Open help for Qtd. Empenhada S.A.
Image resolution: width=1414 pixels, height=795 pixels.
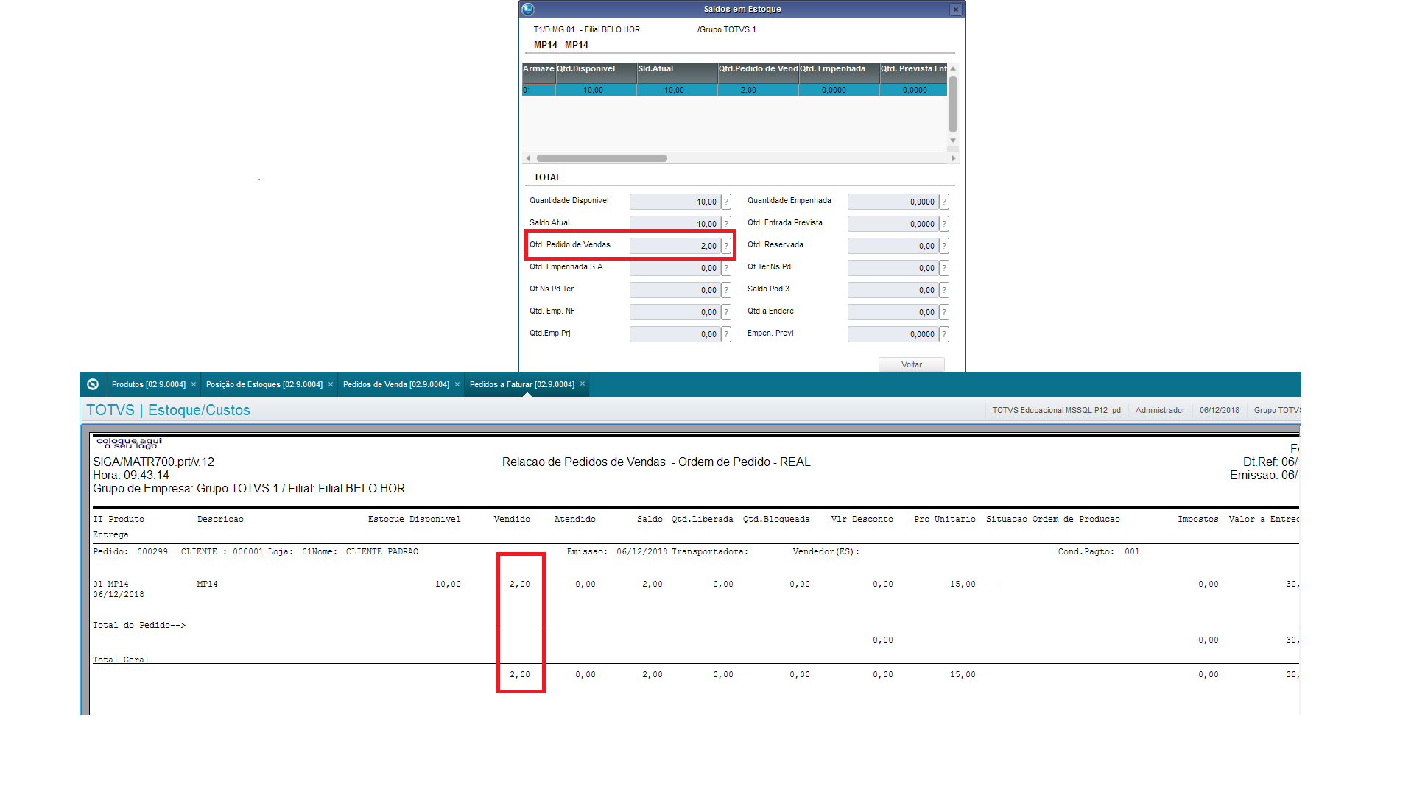(x=726, y=268)
